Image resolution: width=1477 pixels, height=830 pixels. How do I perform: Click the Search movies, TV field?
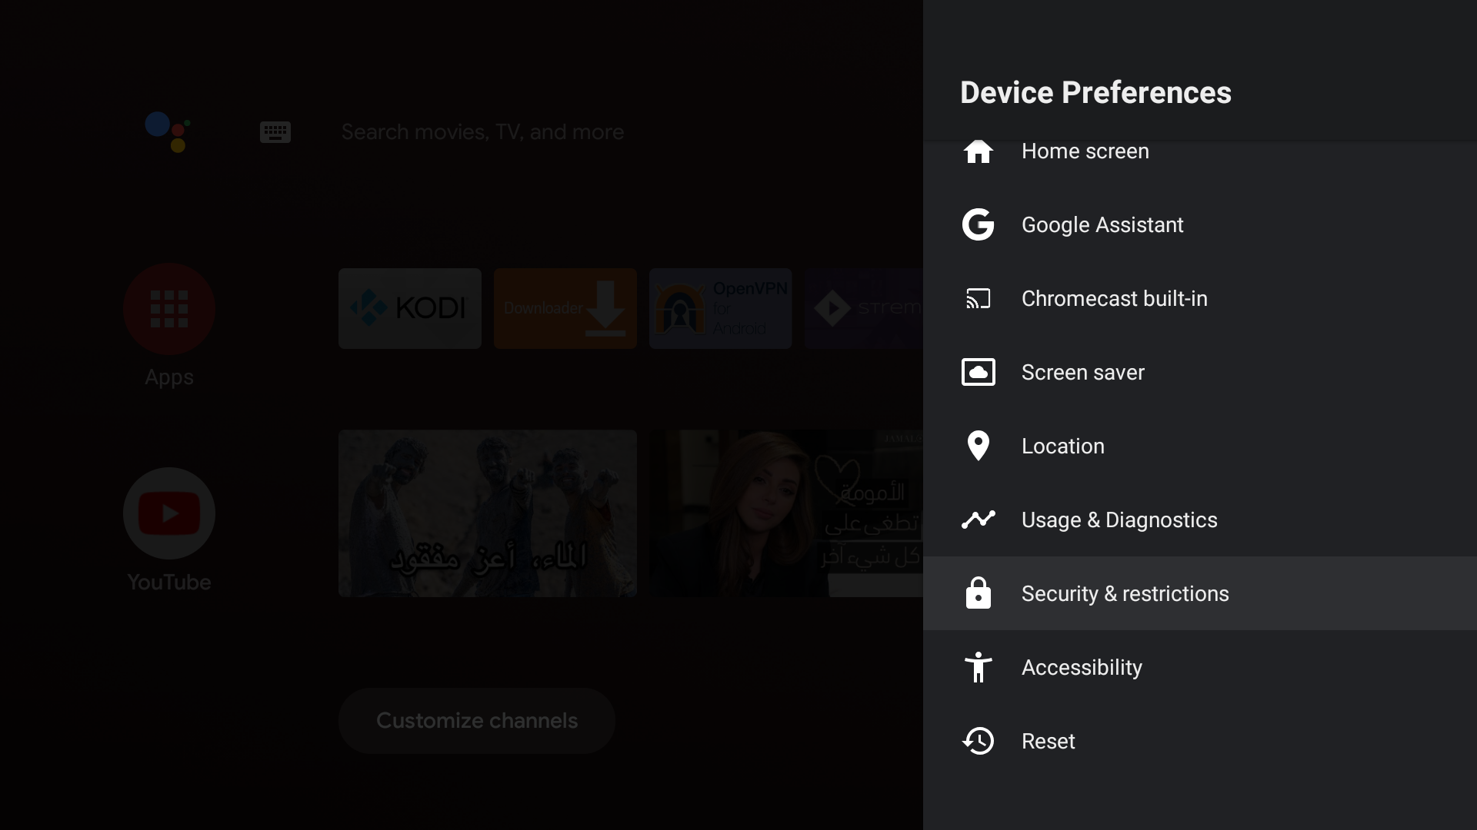482,132
